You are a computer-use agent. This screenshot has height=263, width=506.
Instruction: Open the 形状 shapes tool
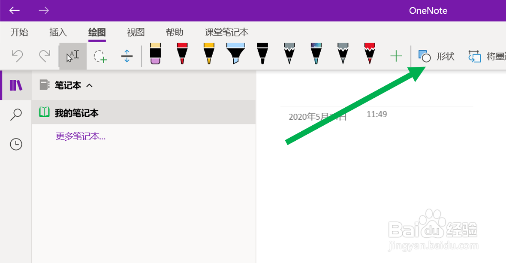pyautogui.click(x=436, y=56)
